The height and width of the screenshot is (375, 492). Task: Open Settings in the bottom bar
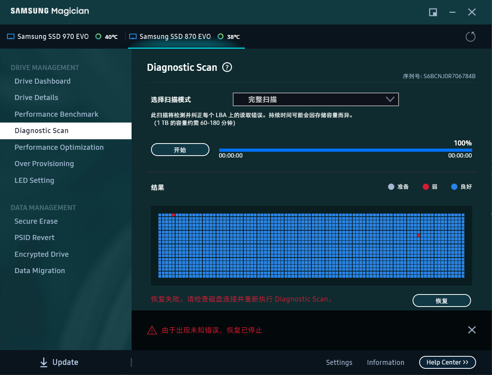tap(339, 362)
